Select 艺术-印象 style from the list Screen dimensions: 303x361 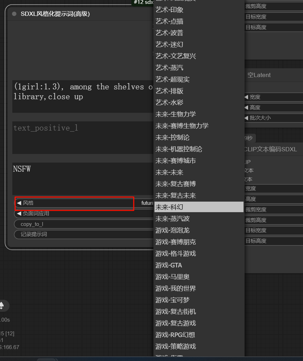click(x=199, y=9)
